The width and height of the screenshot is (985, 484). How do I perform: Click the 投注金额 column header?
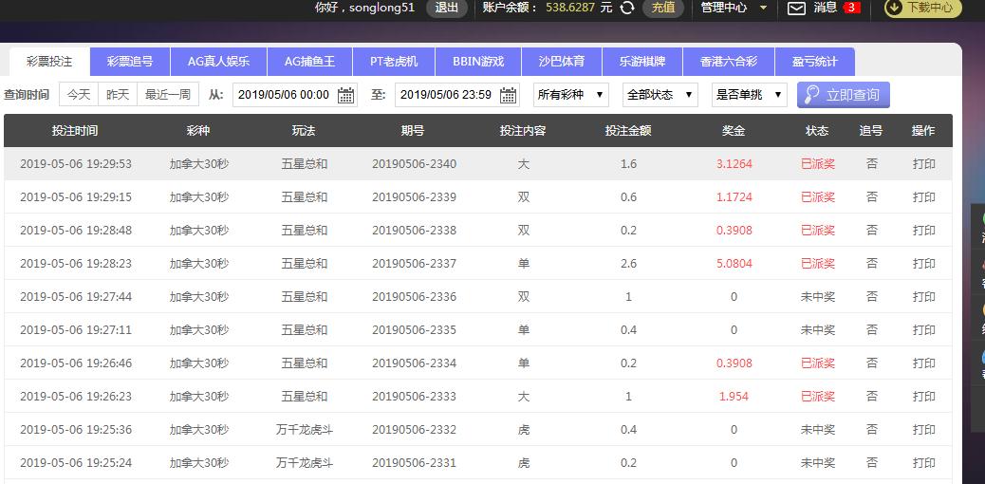tap(628, 131)
